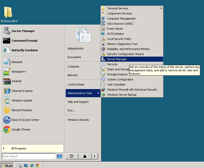Click the Computer Management icon
The image size is (204, 168).
[103, 19]
